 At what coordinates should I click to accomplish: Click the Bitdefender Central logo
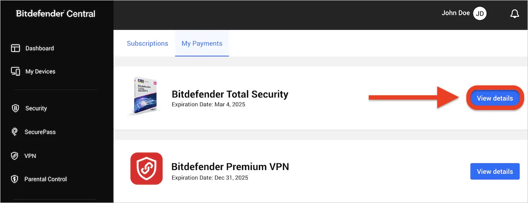56,14
